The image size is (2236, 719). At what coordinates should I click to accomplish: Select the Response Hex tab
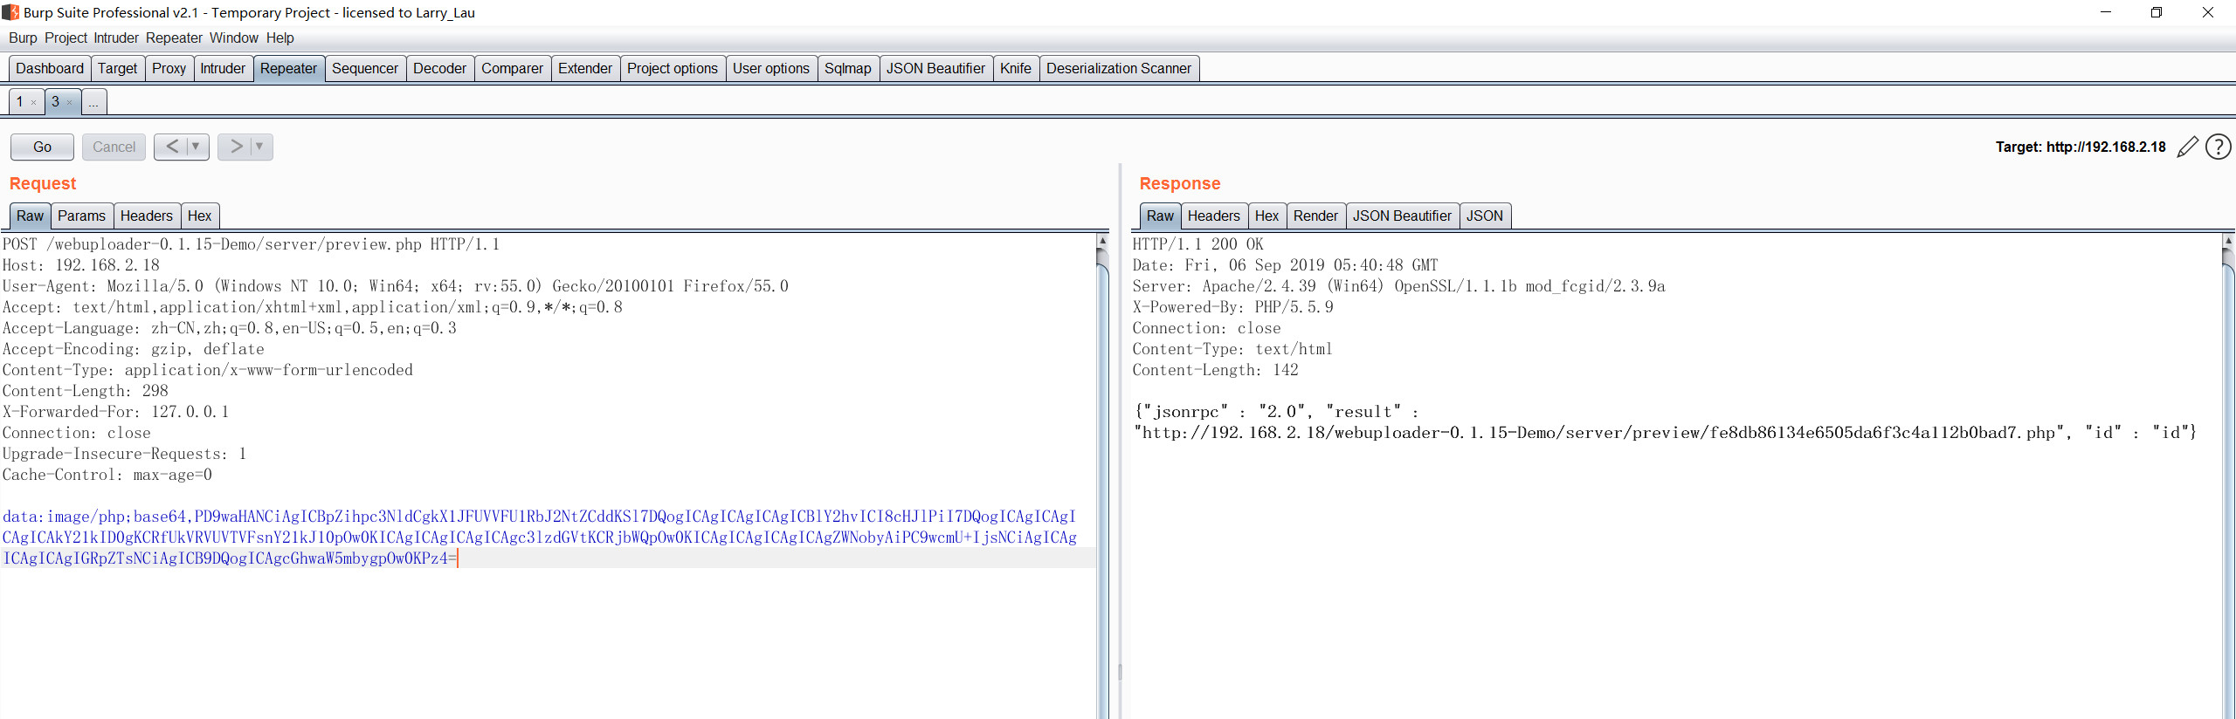[x=1266, y=216]
